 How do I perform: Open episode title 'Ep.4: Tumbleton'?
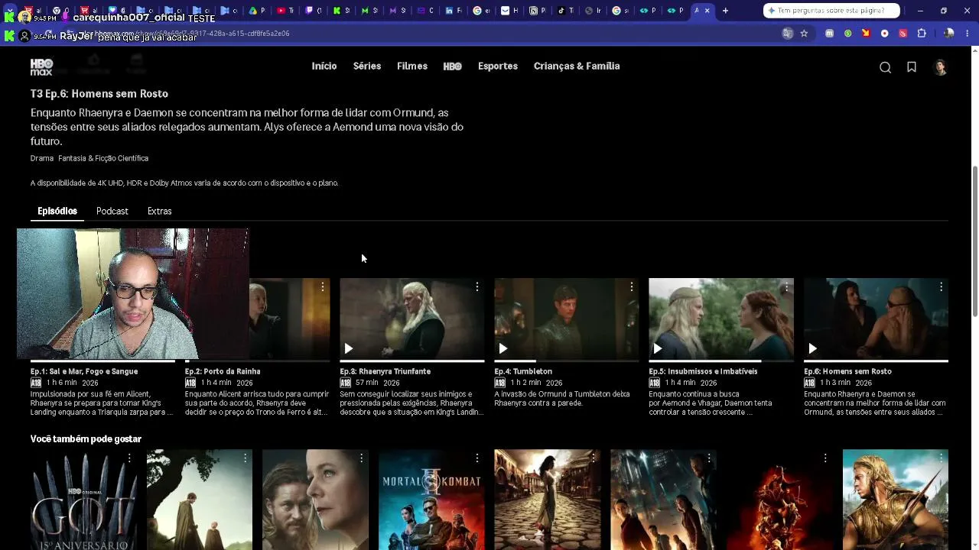click(x=523, y=371)
